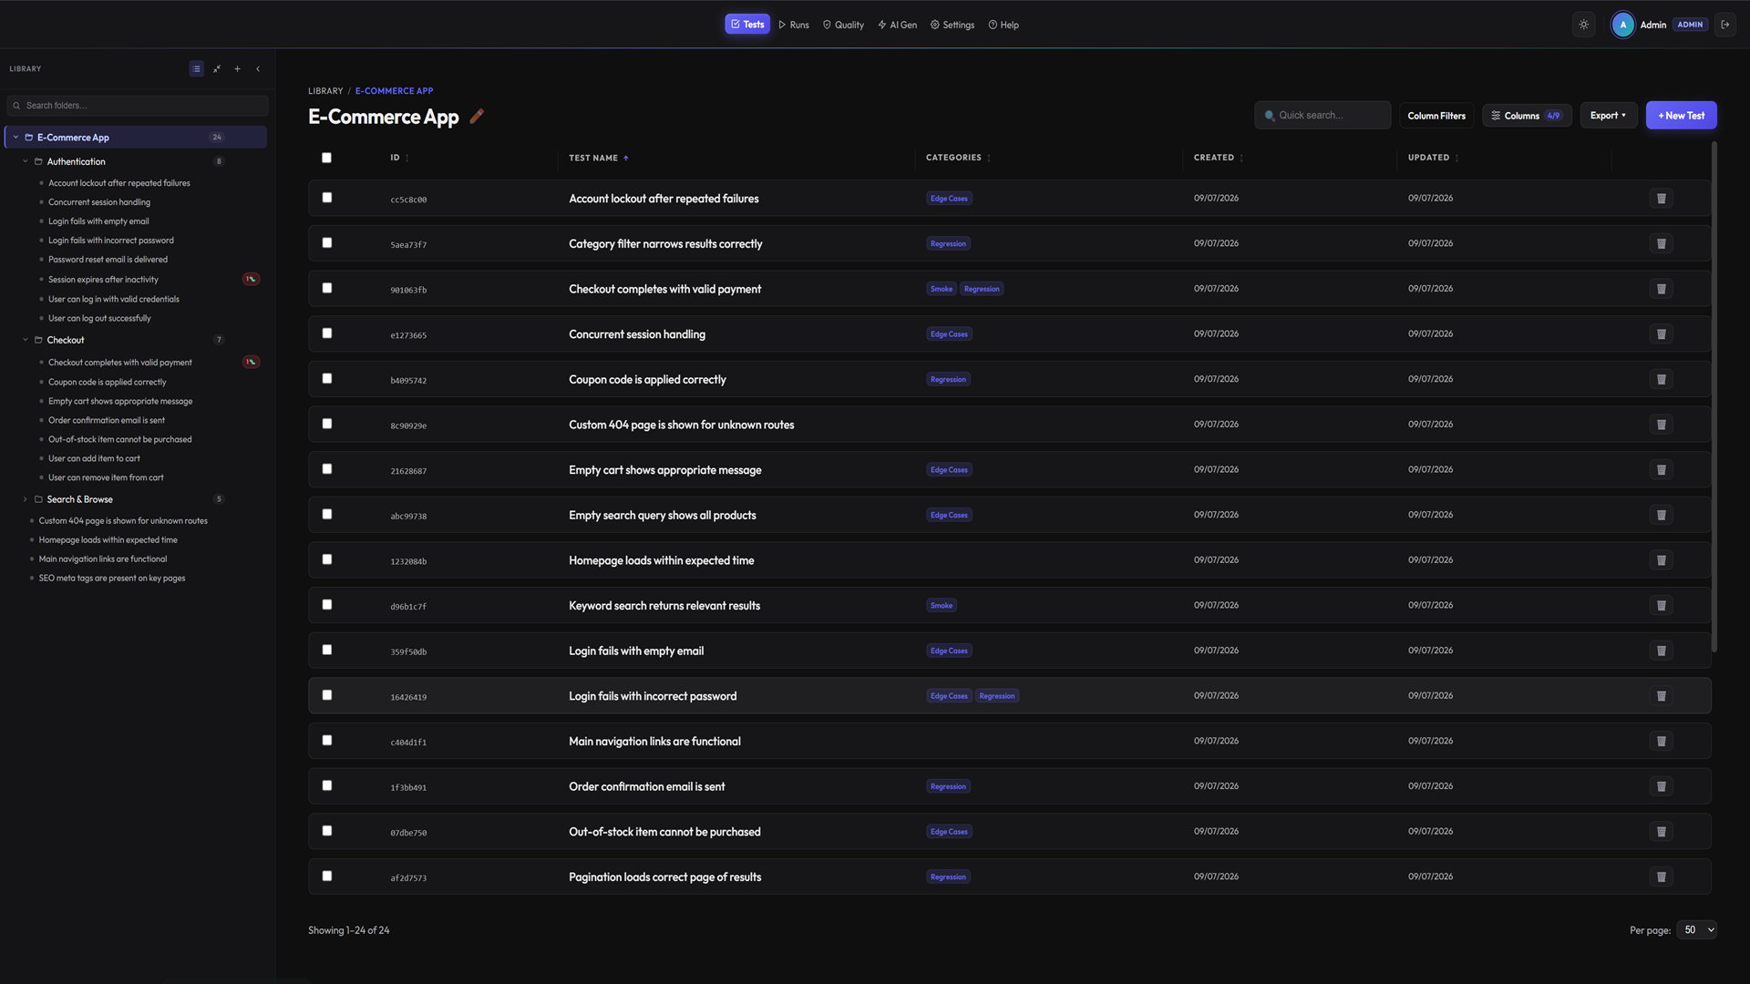The width and height of the screenshot is (1750, 984).
Task: Tick checkbox for 'Checkout completes with valid payment' row
Action: [326, 288]
